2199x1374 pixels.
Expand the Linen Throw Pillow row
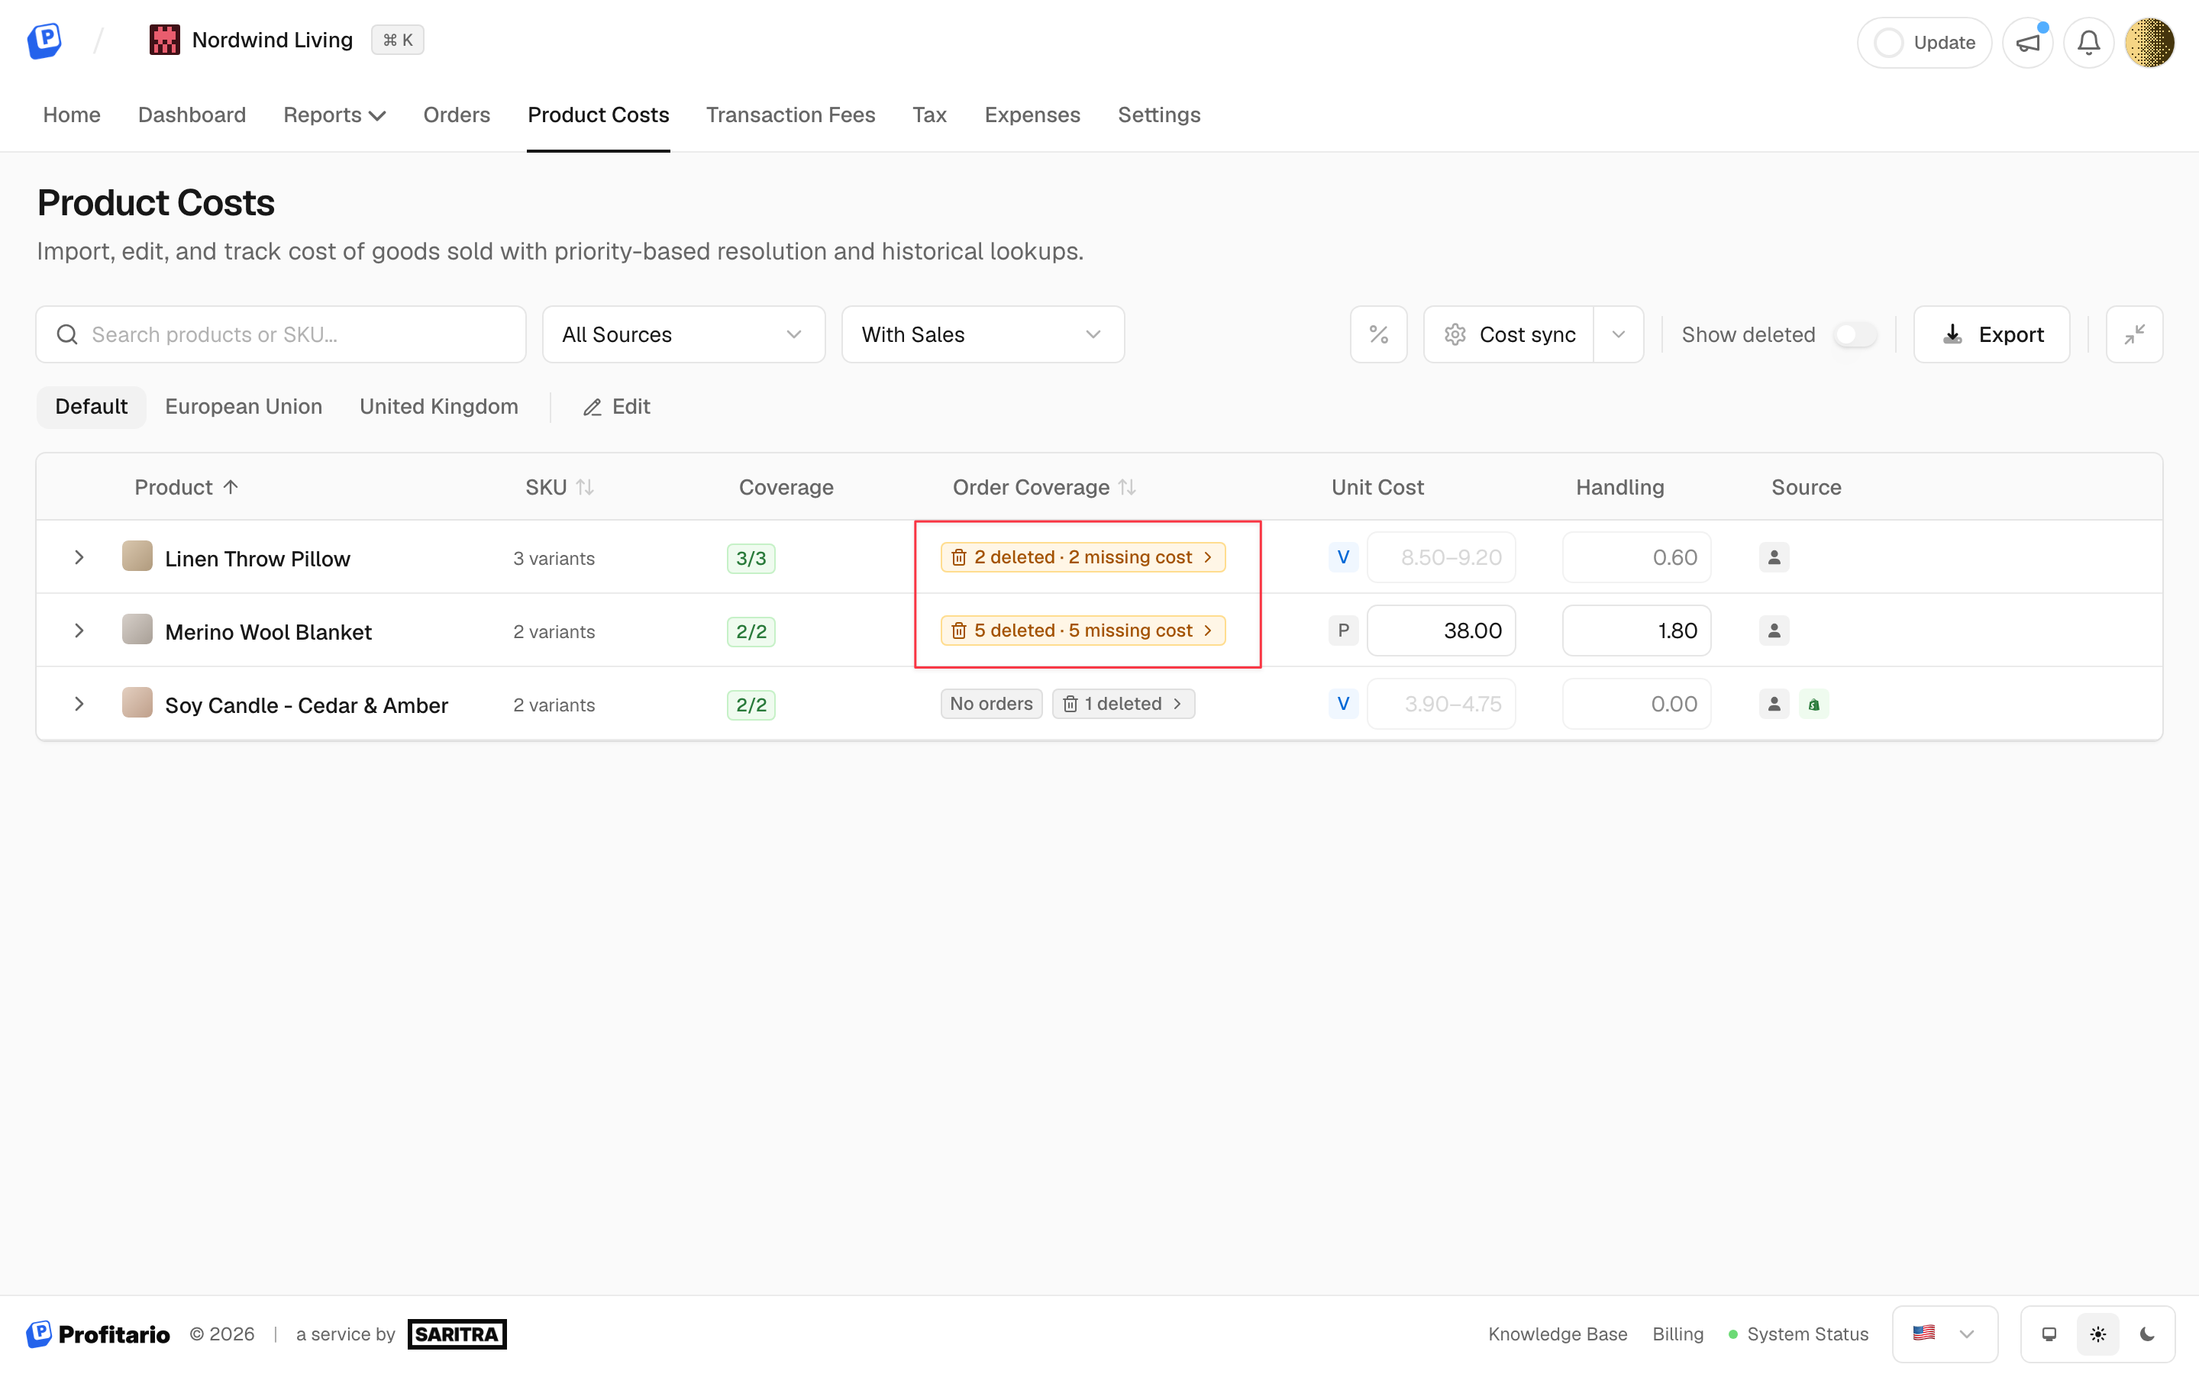[79, 557]
